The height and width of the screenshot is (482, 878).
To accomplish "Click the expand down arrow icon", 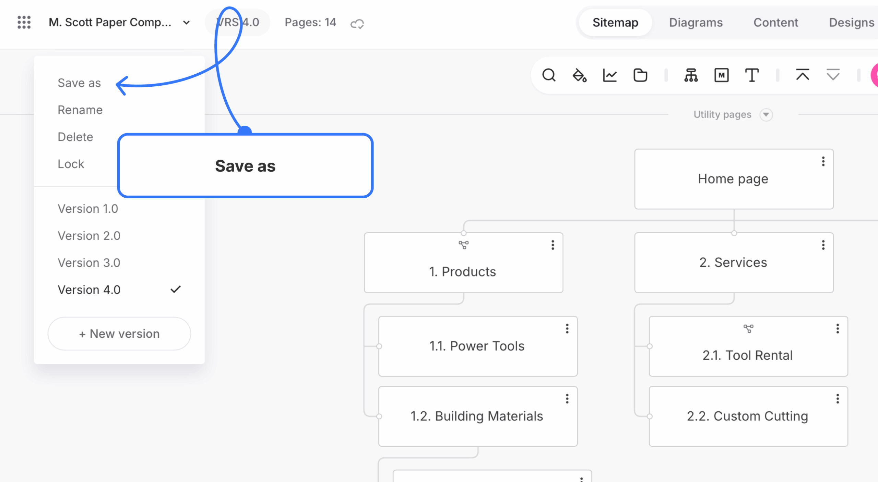I will point(833,74).
